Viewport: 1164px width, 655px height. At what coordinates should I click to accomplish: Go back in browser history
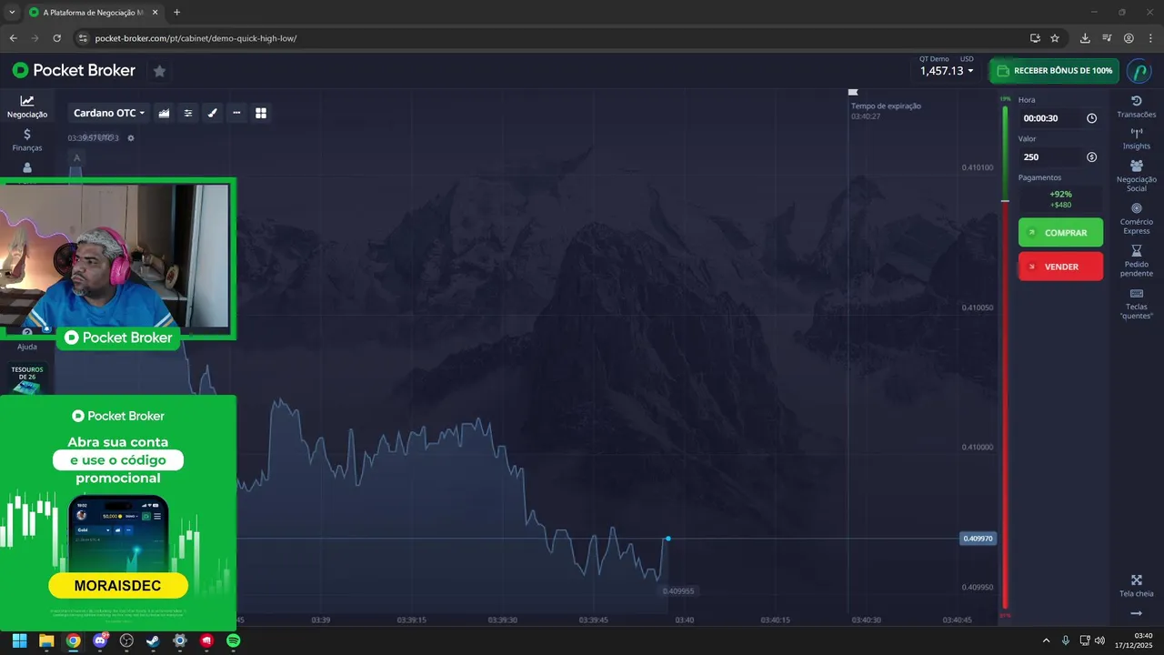click(x=13, y=38)
